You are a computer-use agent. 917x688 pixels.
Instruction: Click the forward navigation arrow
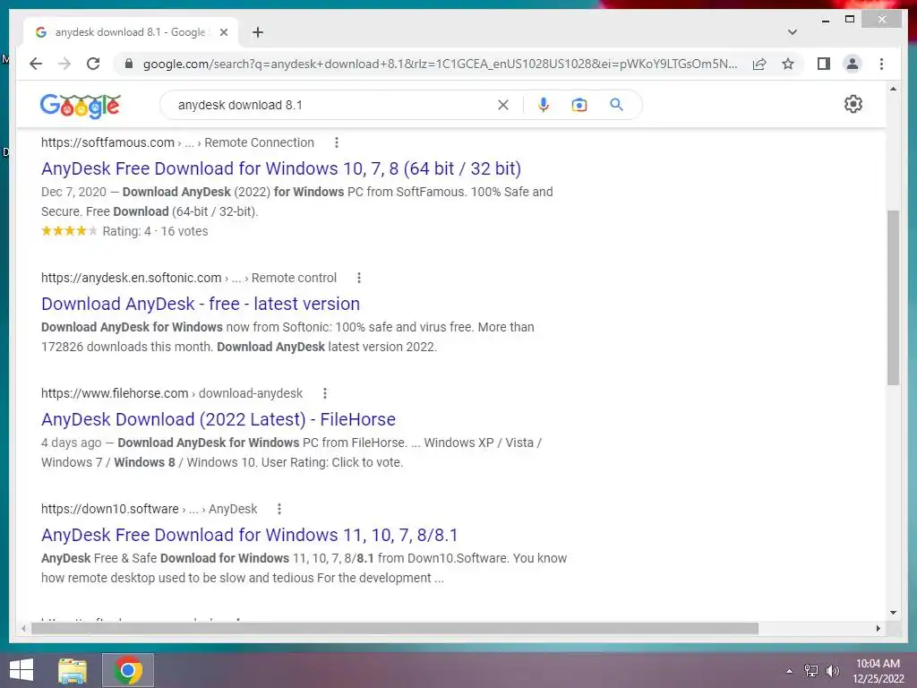[64, 64]
